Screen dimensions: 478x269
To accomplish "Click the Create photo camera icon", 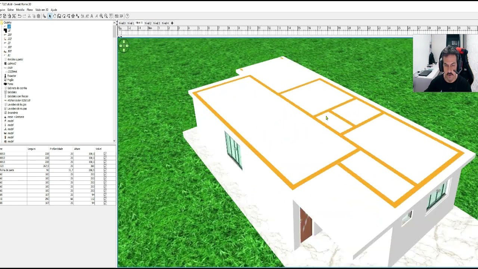I will [117, 16].
